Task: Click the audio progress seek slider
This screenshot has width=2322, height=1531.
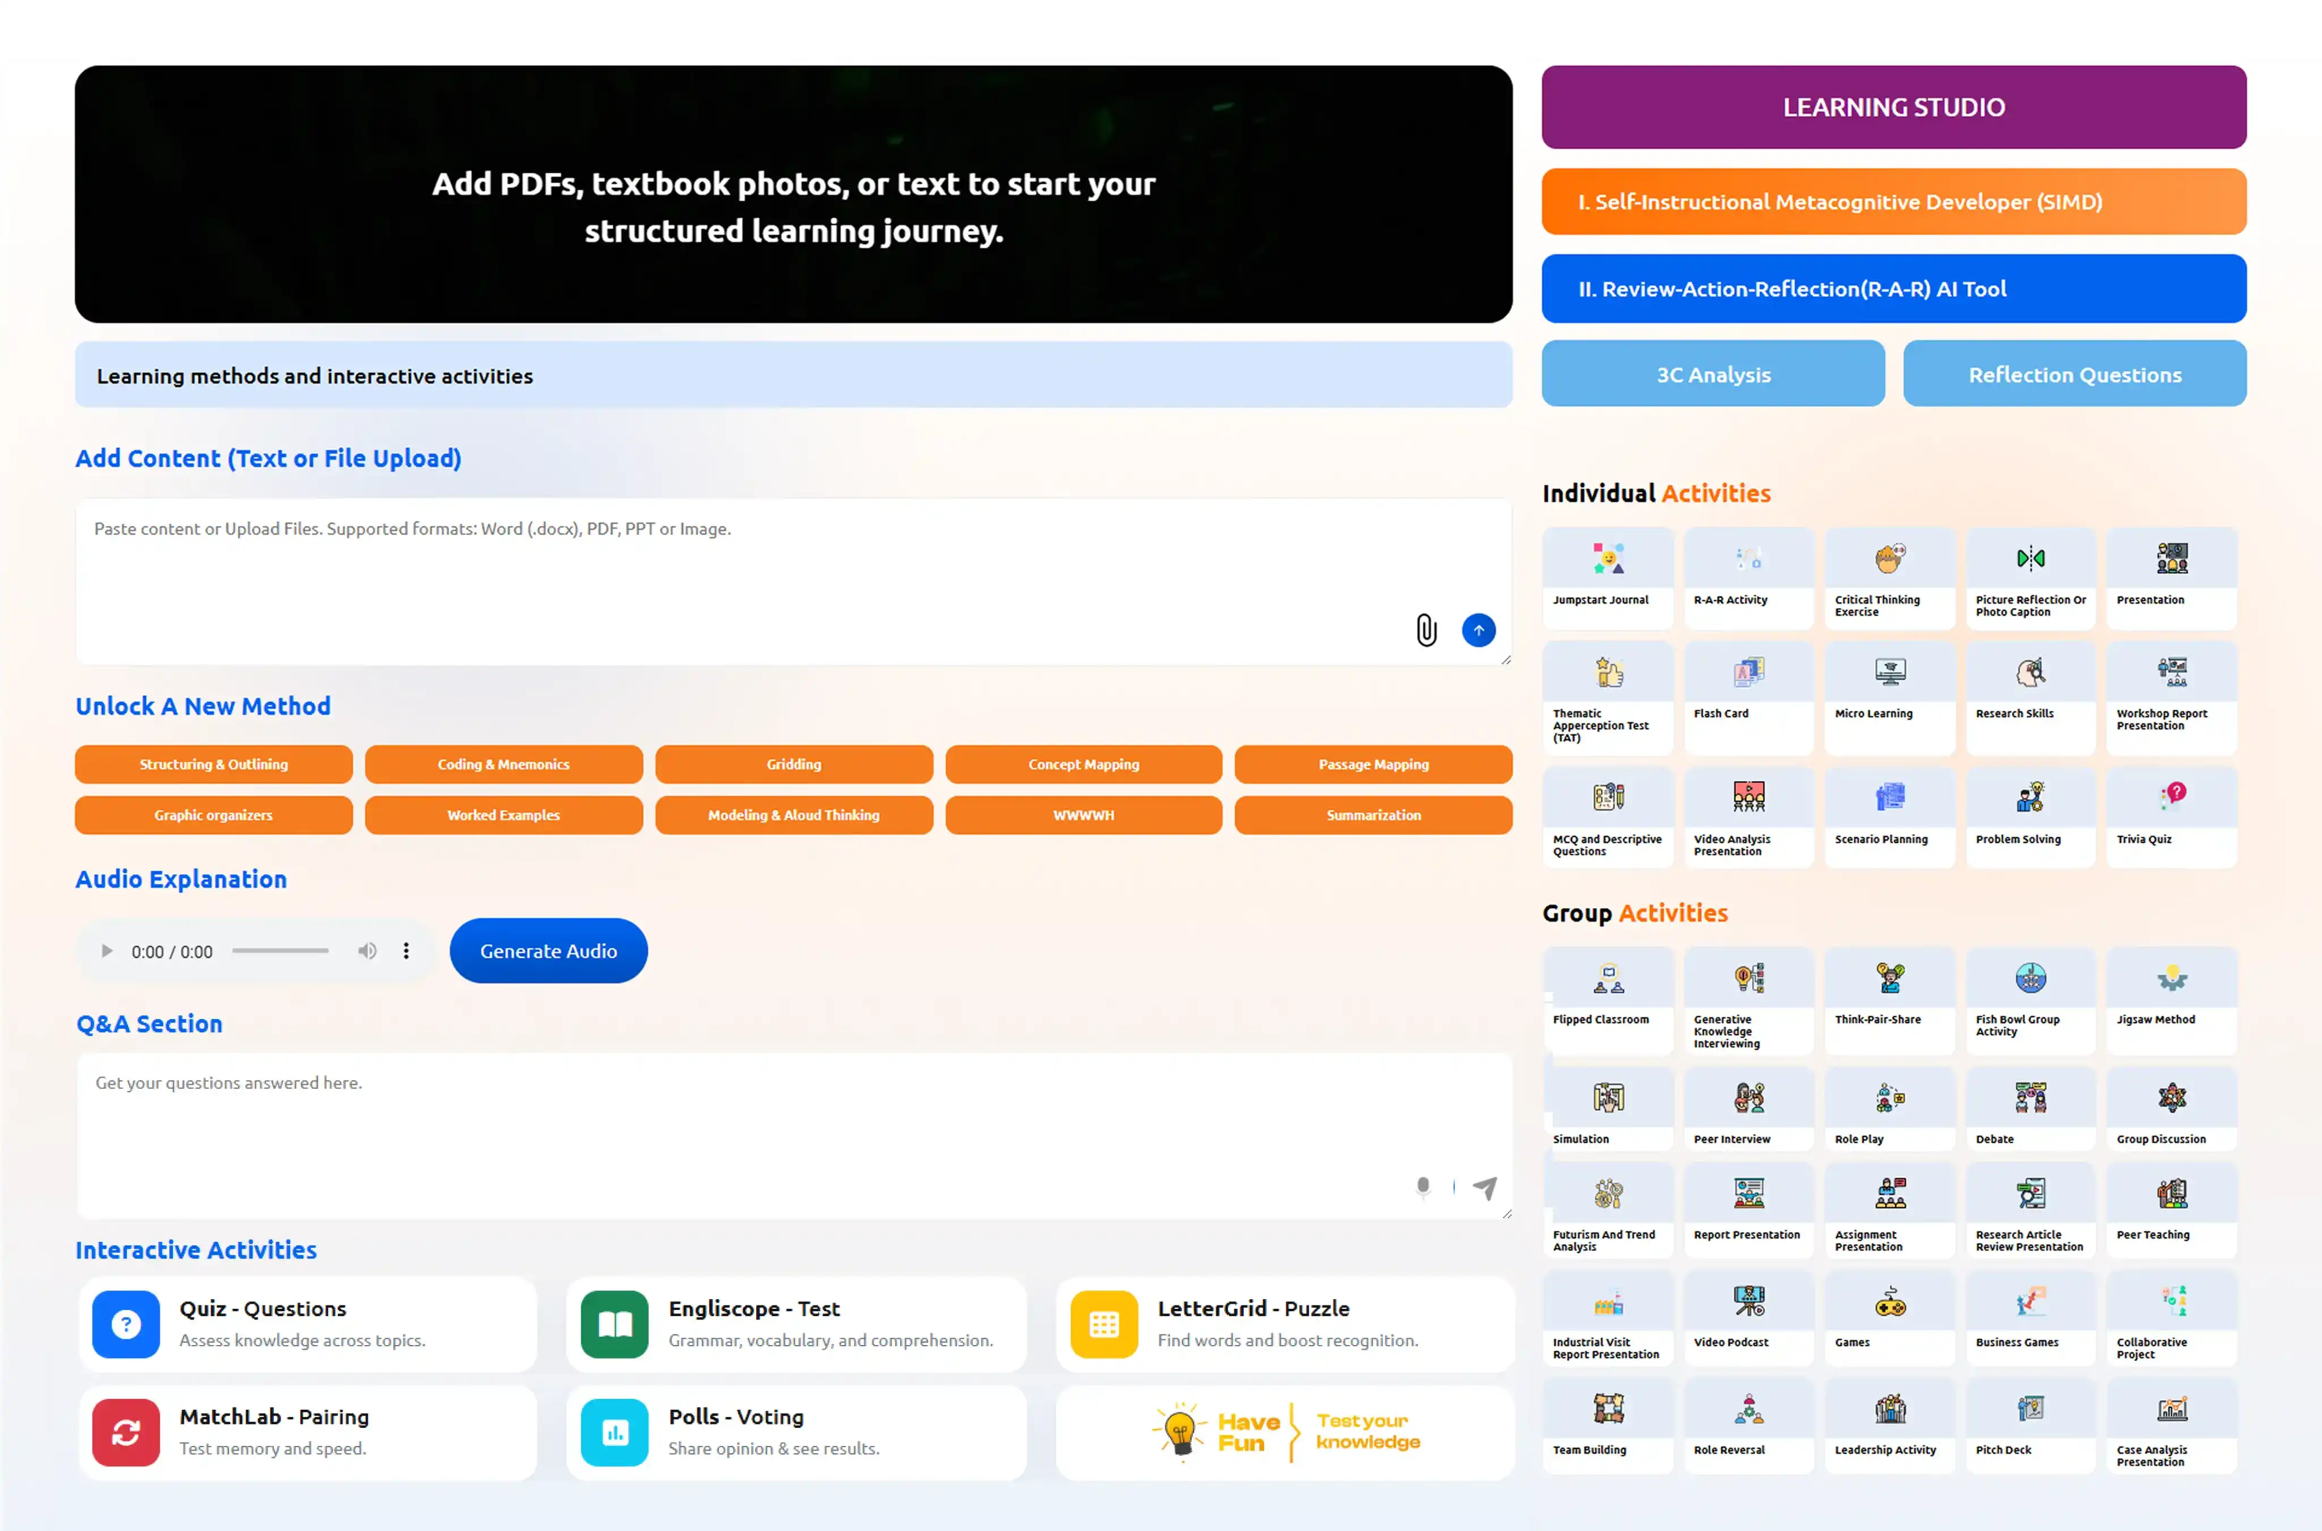Action: tap(280, 951)
